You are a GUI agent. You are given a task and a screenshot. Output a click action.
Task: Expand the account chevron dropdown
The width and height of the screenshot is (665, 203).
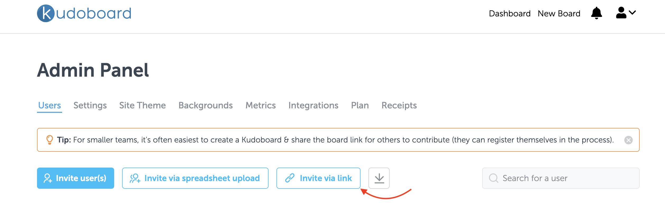[x=632, y=12]
